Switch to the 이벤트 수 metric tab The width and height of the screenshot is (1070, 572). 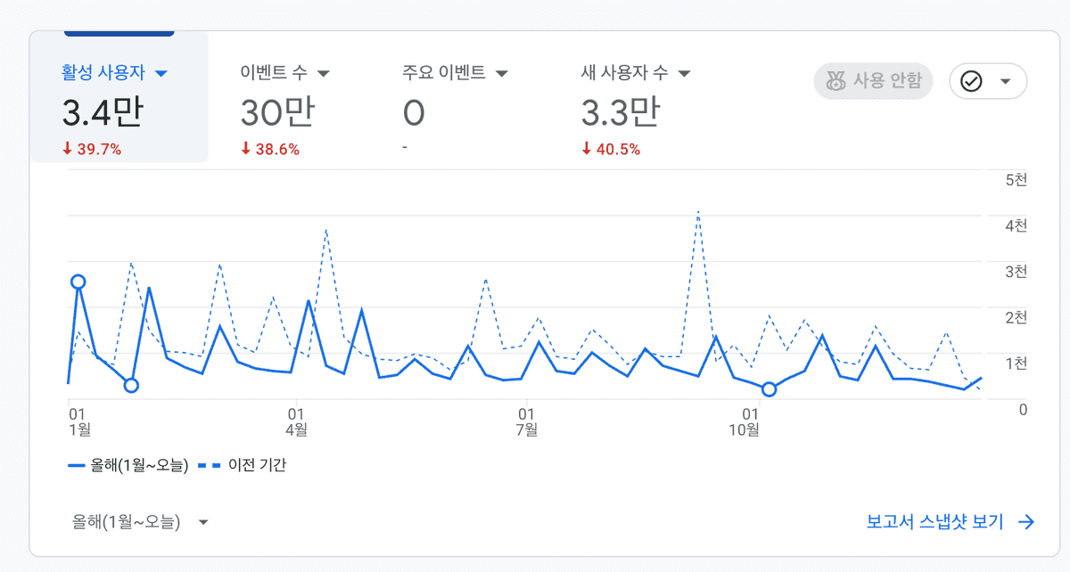tap(275, 73)
